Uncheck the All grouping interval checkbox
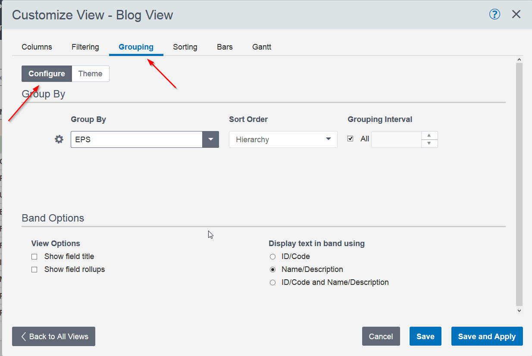 (x=350, y=139)
